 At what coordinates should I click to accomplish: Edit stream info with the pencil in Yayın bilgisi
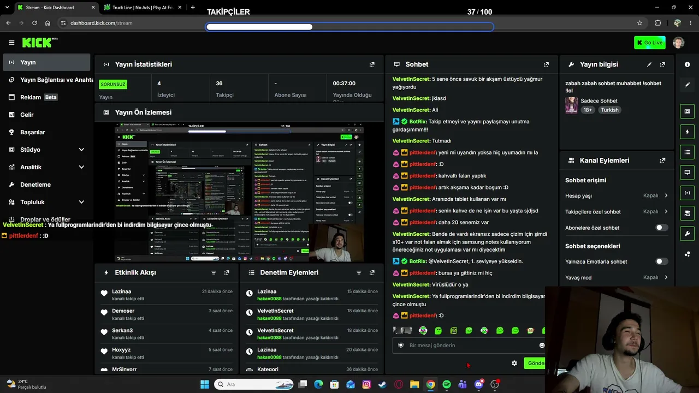point(649,64)
